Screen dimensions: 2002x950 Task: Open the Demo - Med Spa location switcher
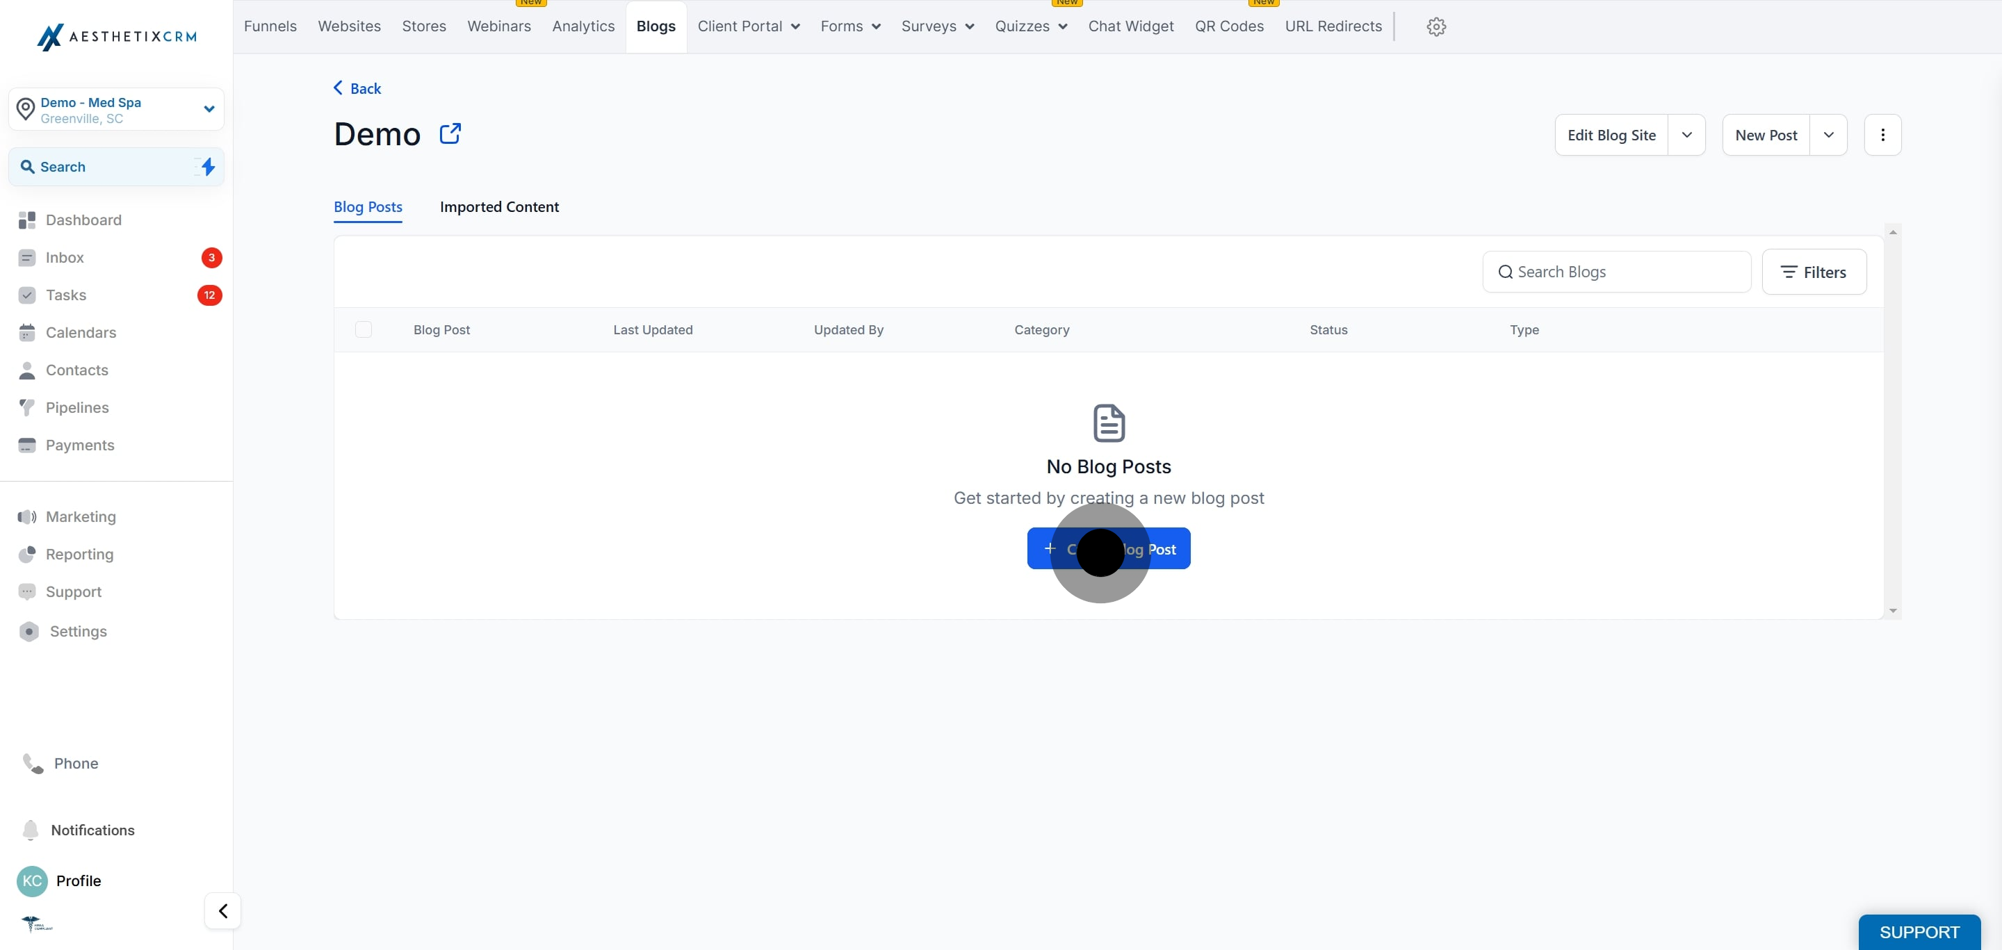tap(117, 110)
